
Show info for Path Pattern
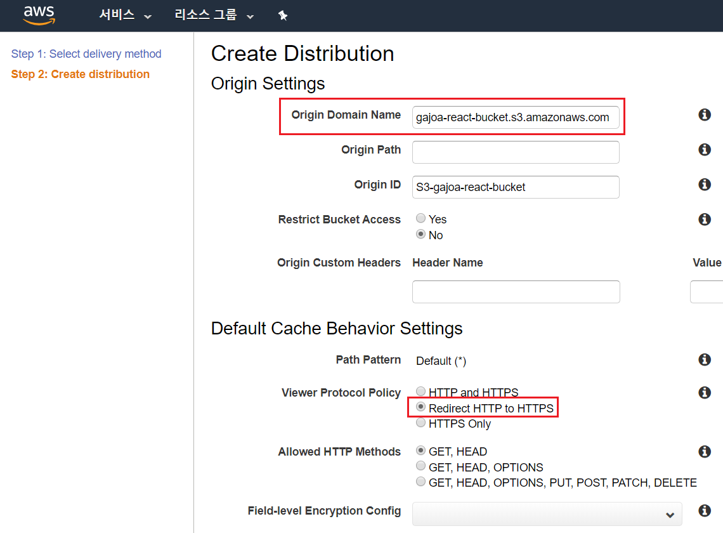704,360
